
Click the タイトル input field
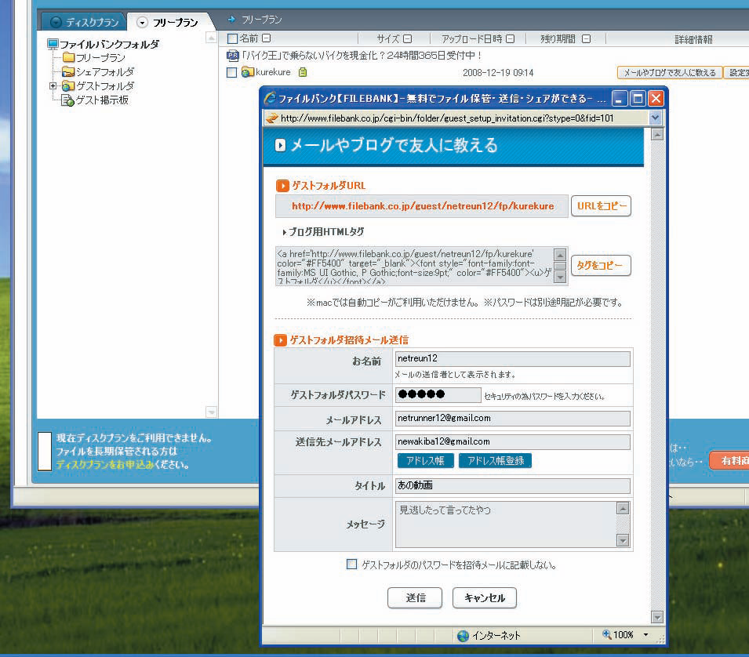click(x=513, y=485)
